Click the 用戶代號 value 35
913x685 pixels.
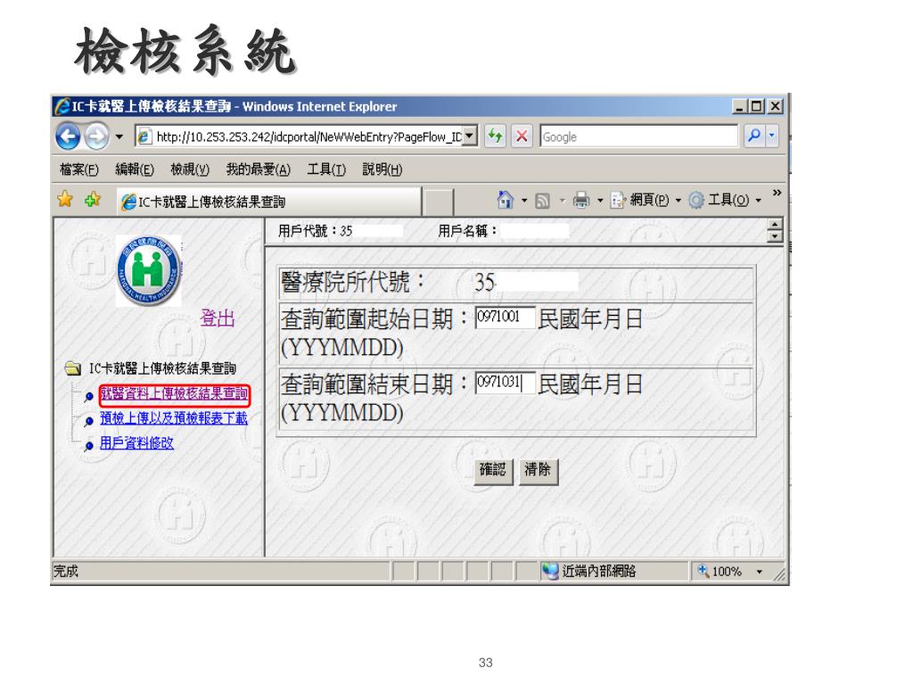pos(346,231)
